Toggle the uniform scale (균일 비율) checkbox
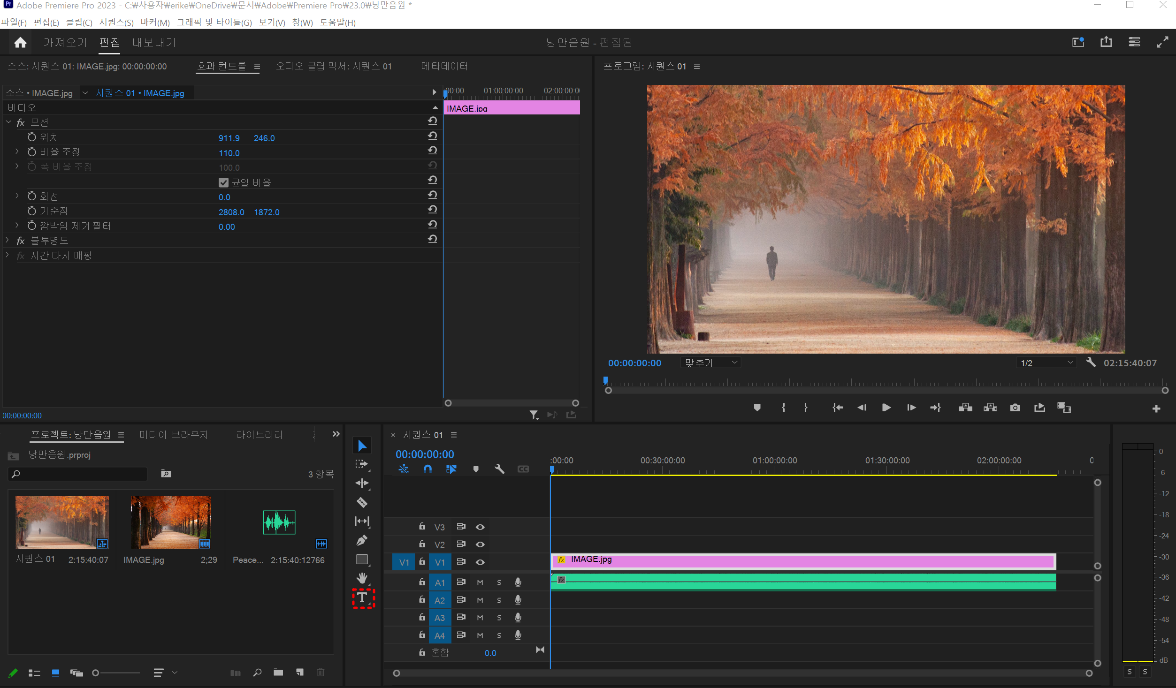This screenshot has width=1176, height=688. pos(224,182)
